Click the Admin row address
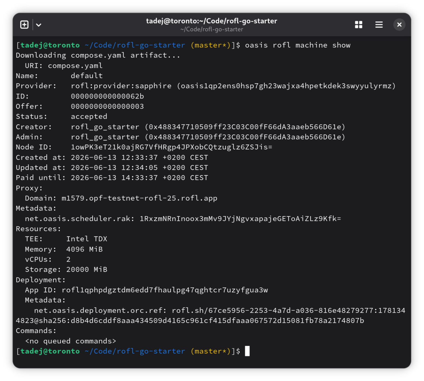This screenshot has height=381, width=424. pos(245,137)
